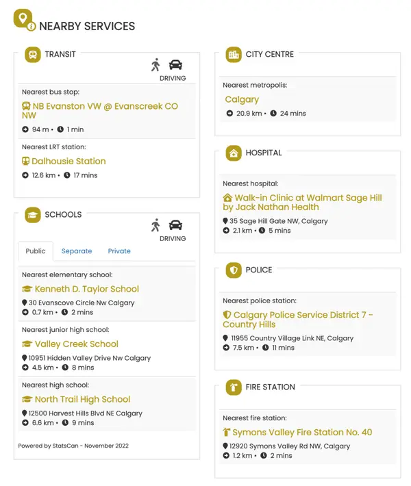Viewport: 411px width, 486px height.
Task: Click the Schools graduation cap icon
Action: pos(33,215)
